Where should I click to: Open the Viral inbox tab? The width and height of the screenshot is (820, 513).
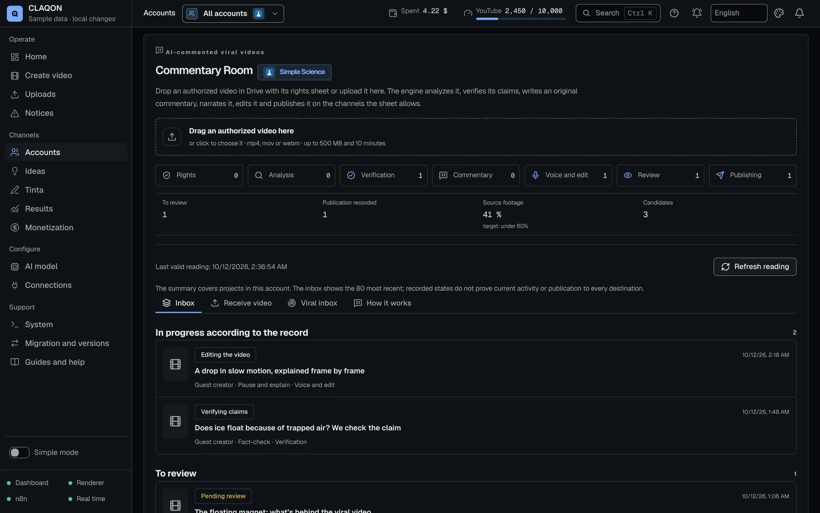coord(313,303)
